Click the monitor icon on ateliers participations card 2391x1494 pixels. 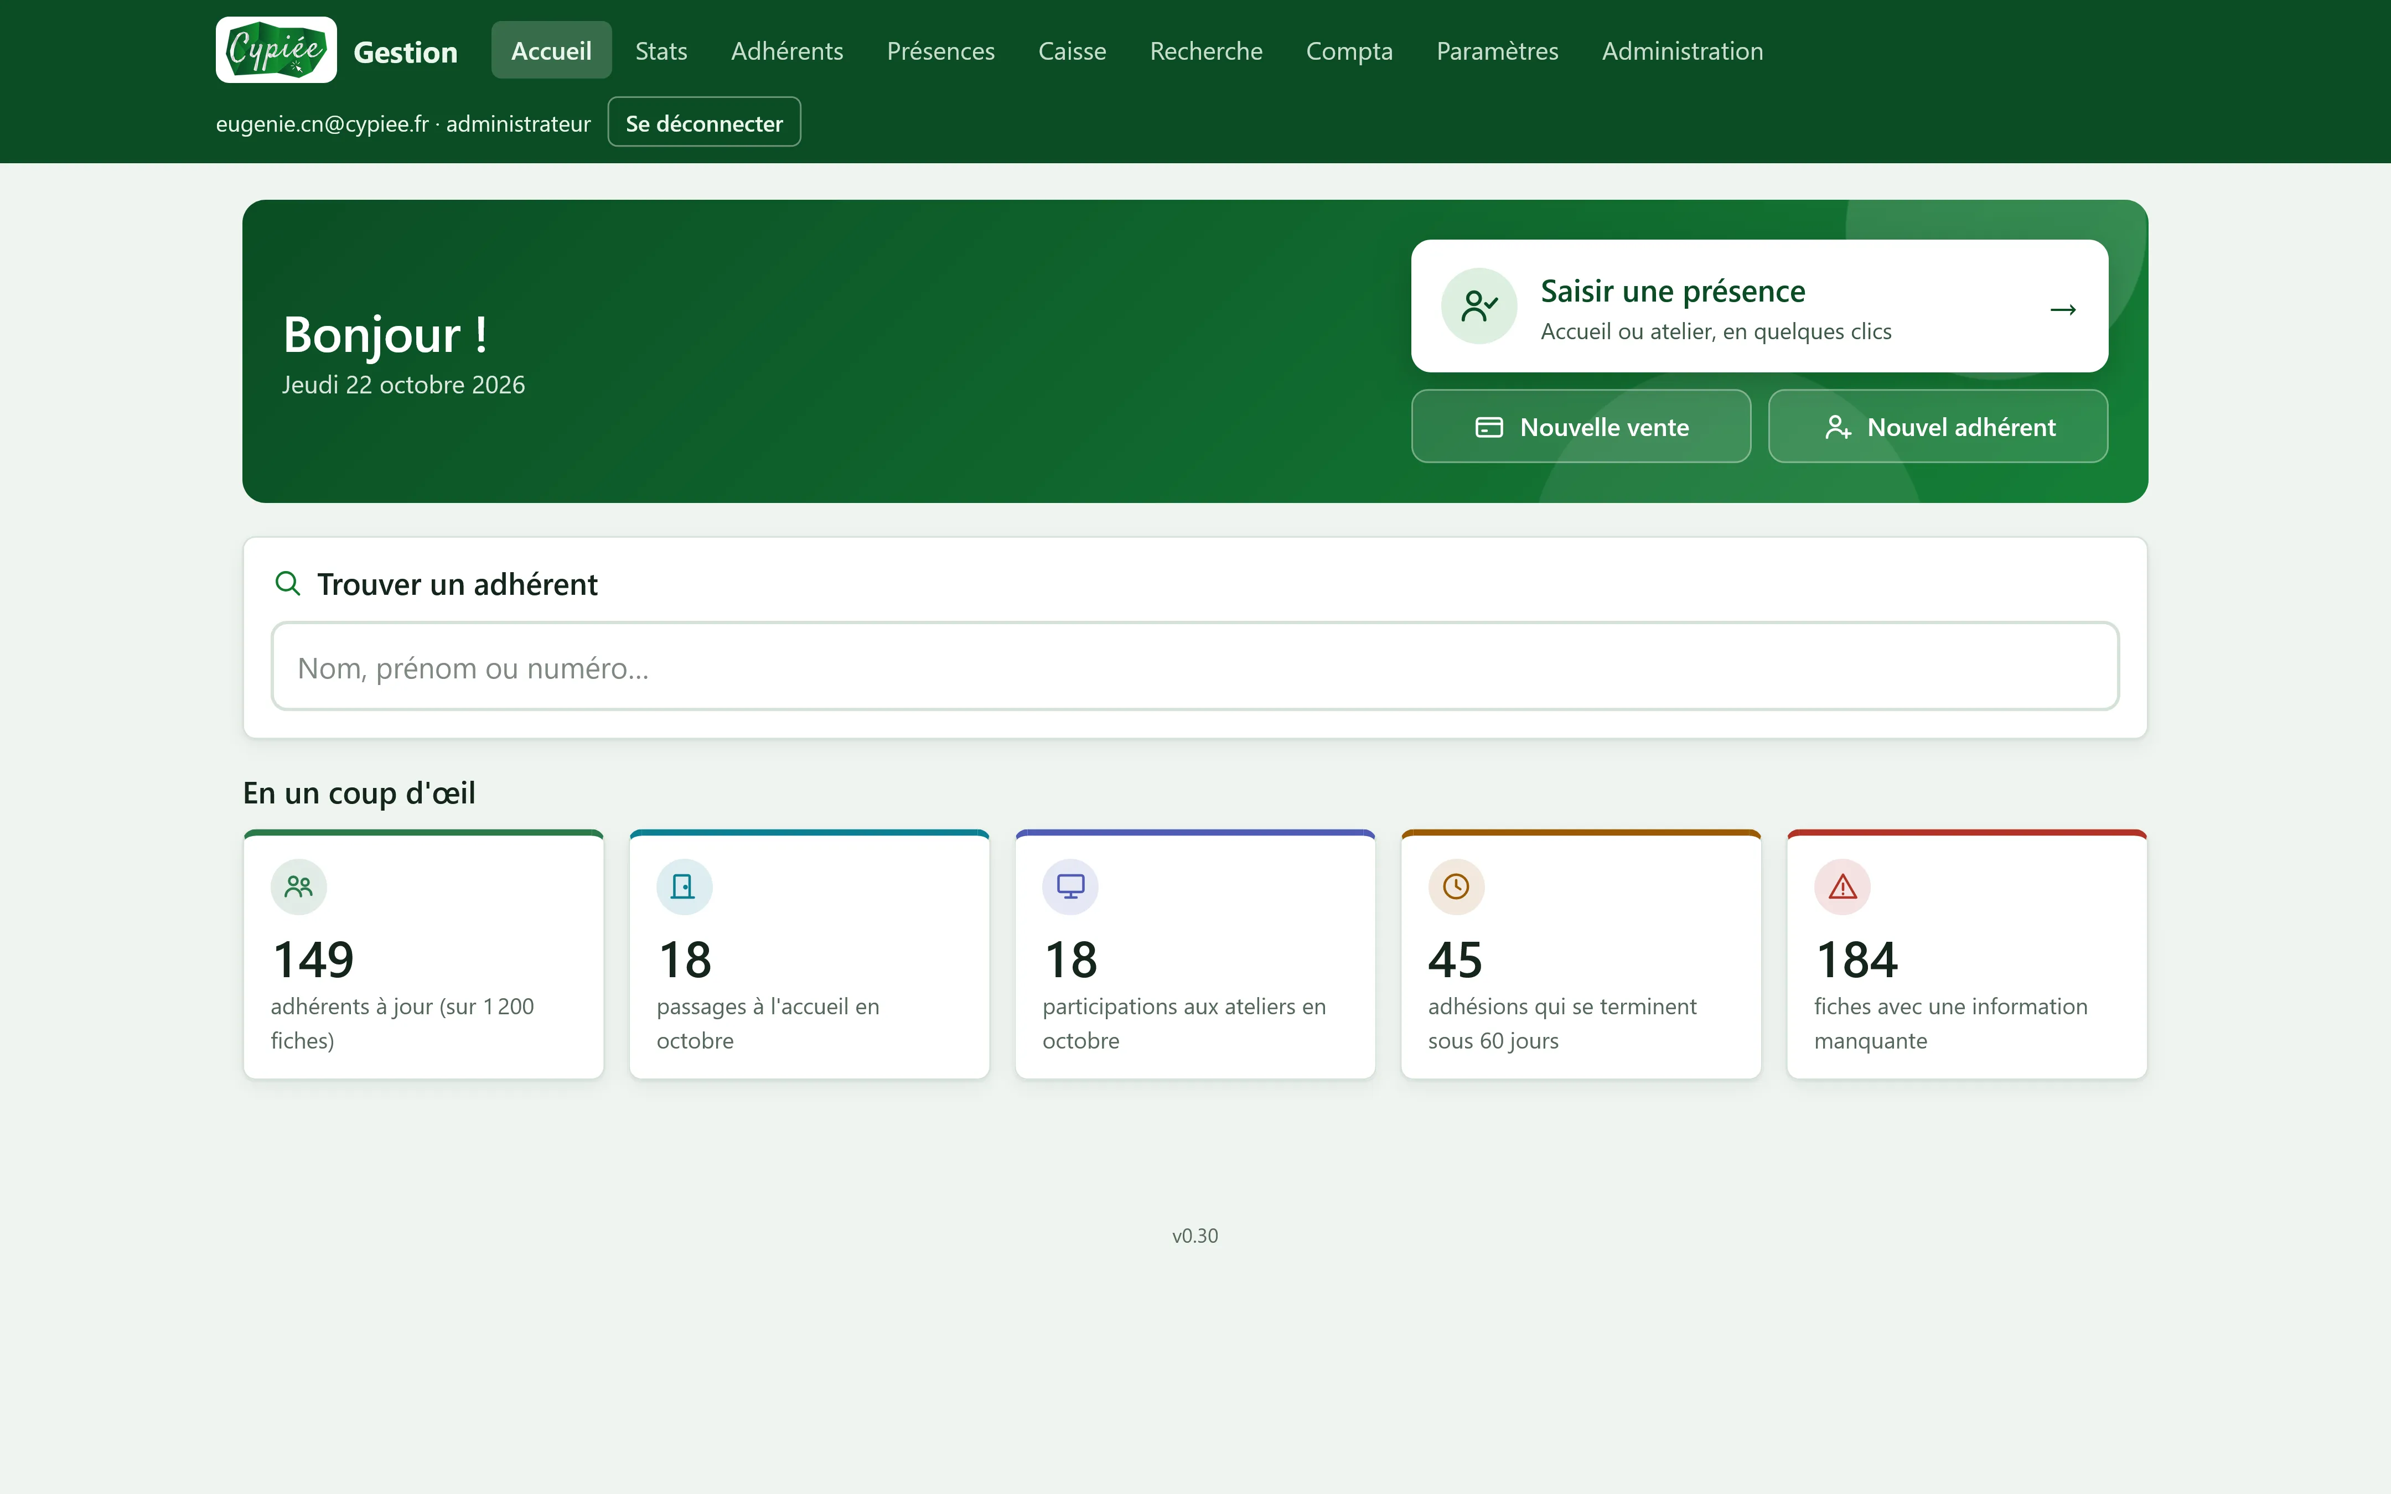click(1070, 886)
